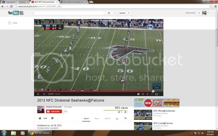This screenshot has height=136, width=218.
Task: Toggle captions in the video player
Action: [x=138, y=94]
